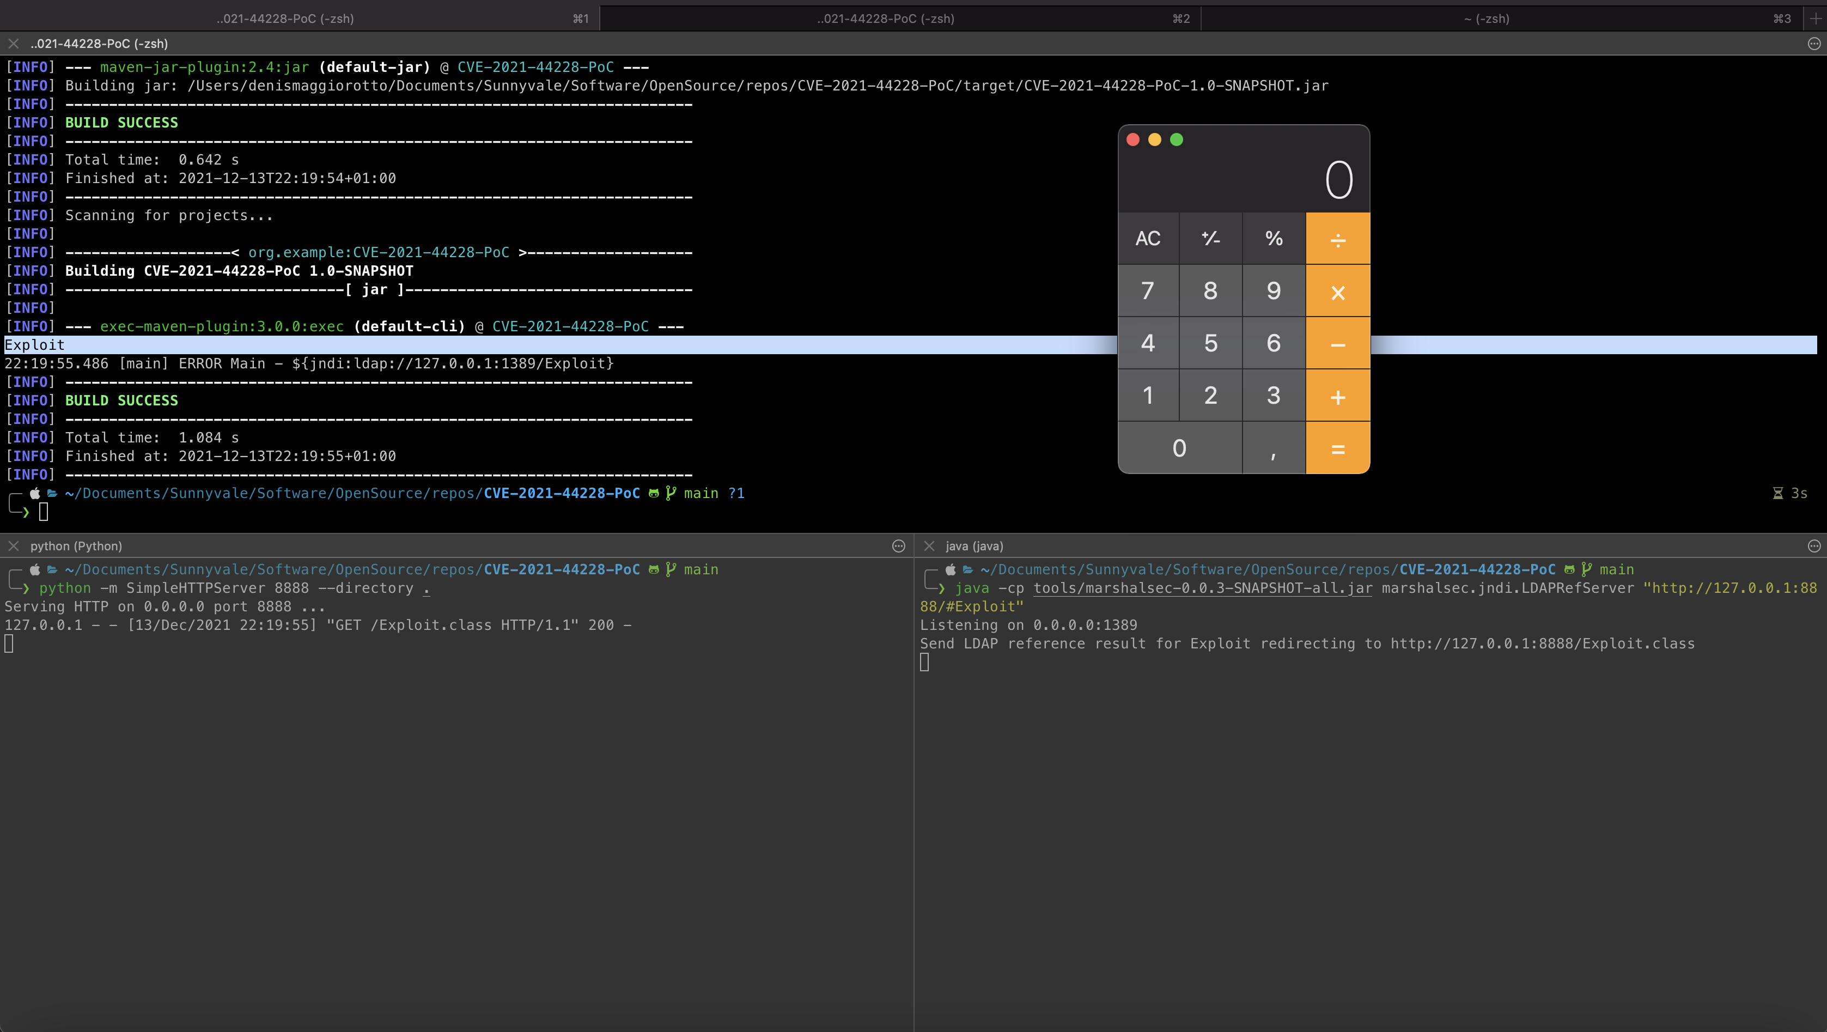
Task: Switch to the second PoC zsh tab
Action: (x=885, y=19)
